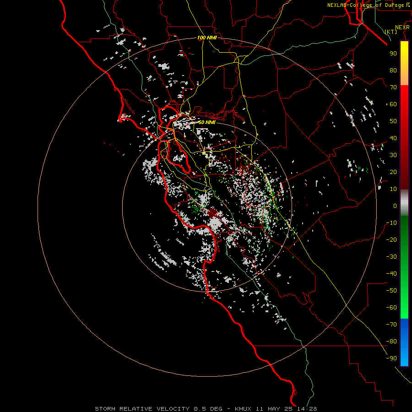This screenshot has width=412, height=412.
Task: Click the positive '20' scale value
Action: (x=393, y=172)
